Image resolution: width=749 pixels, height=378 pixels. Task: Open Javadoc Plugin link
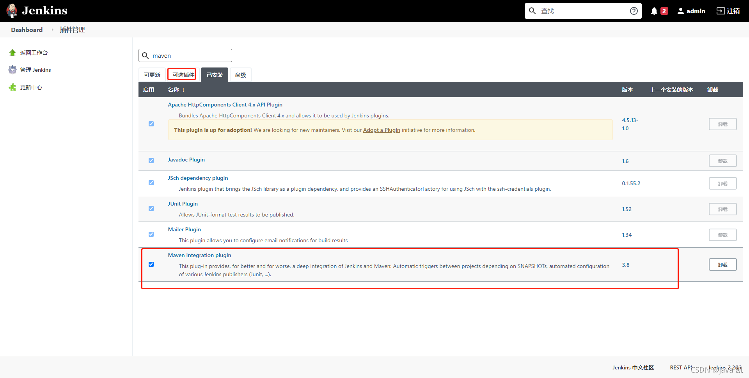click(186, 160)
